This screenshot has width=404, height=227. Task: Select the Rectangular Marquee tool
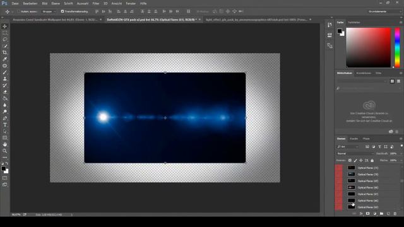coord(4,33)
